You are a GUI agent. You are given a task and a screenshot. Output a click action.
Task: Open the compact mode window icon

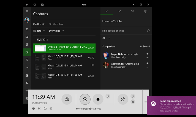42,5
